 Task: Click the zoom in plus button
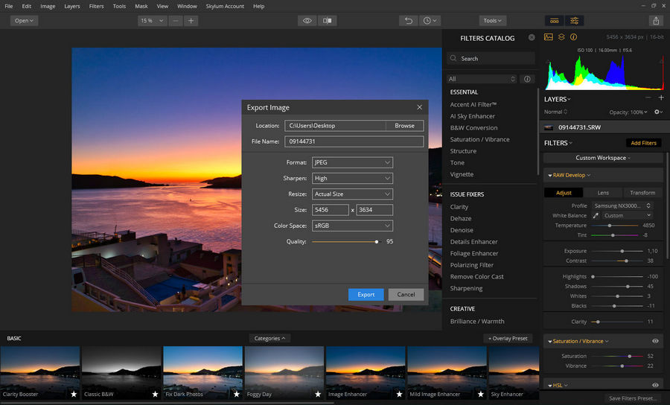tap(191, 21)
